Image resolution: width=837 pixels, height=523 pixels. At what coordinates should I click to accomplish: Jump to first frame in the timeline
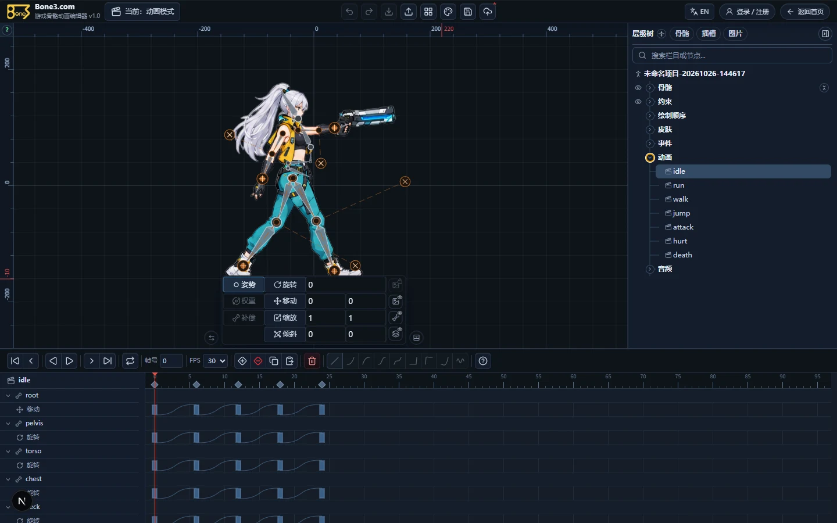click(15, 361)
